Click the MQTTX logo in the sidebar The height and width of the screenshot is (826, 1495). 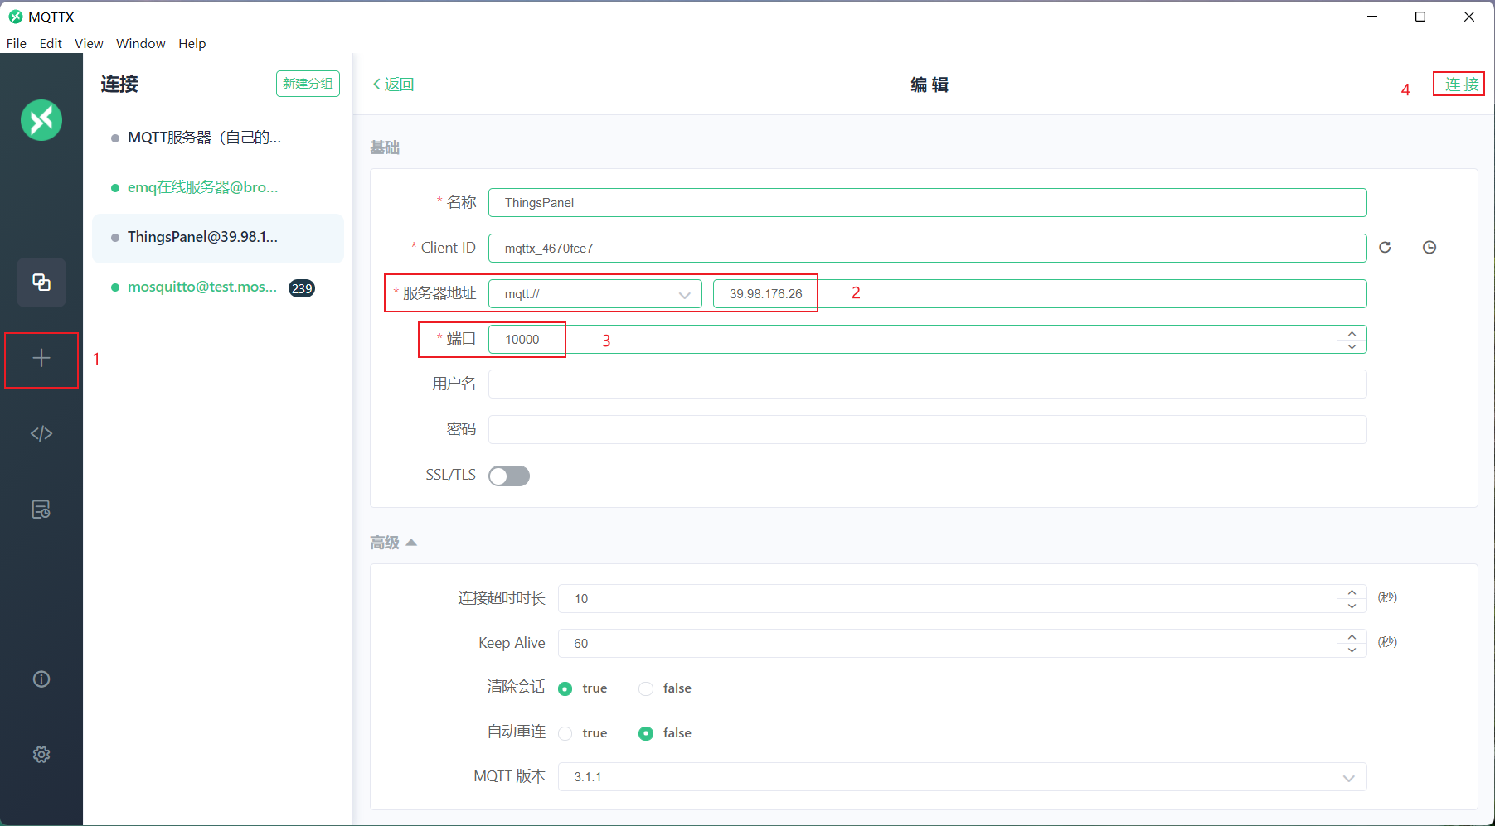click(x=41, y=120)
